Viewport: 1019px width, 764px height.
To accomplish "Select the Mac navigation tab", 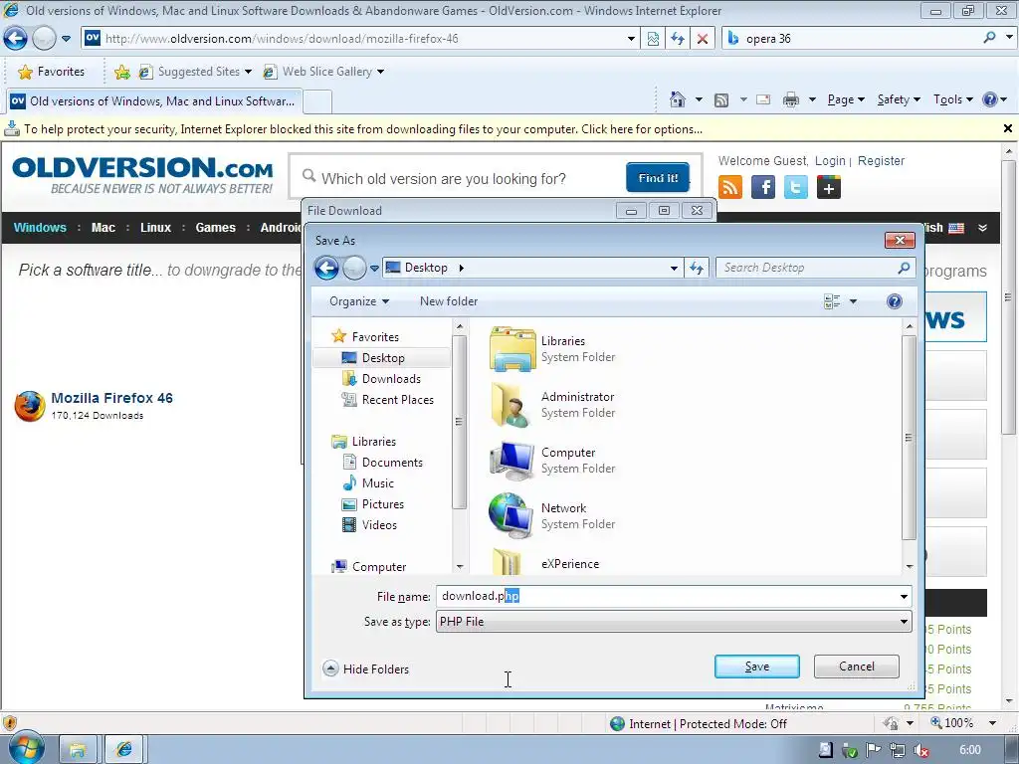I will [x=103, y=228].
